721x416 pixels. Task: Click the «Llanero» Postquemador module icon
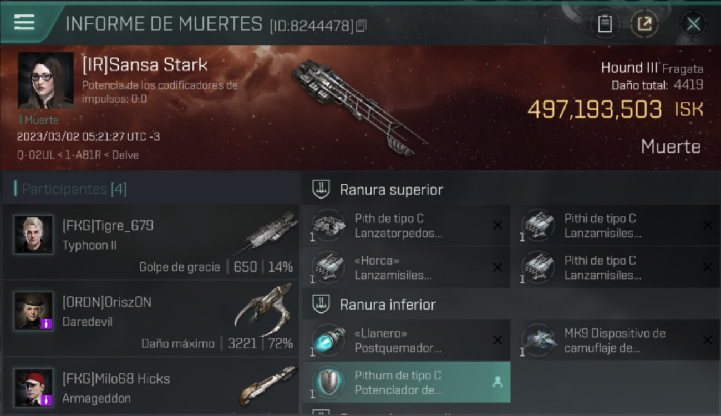[328, 340]
